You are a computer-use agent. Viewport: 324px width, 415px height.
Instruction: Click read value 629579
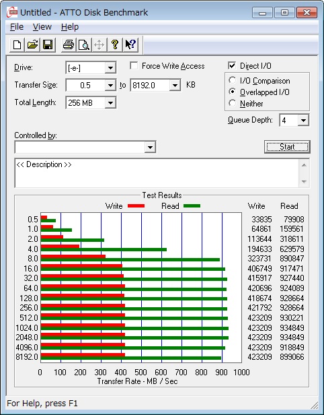tap(292, 249)
